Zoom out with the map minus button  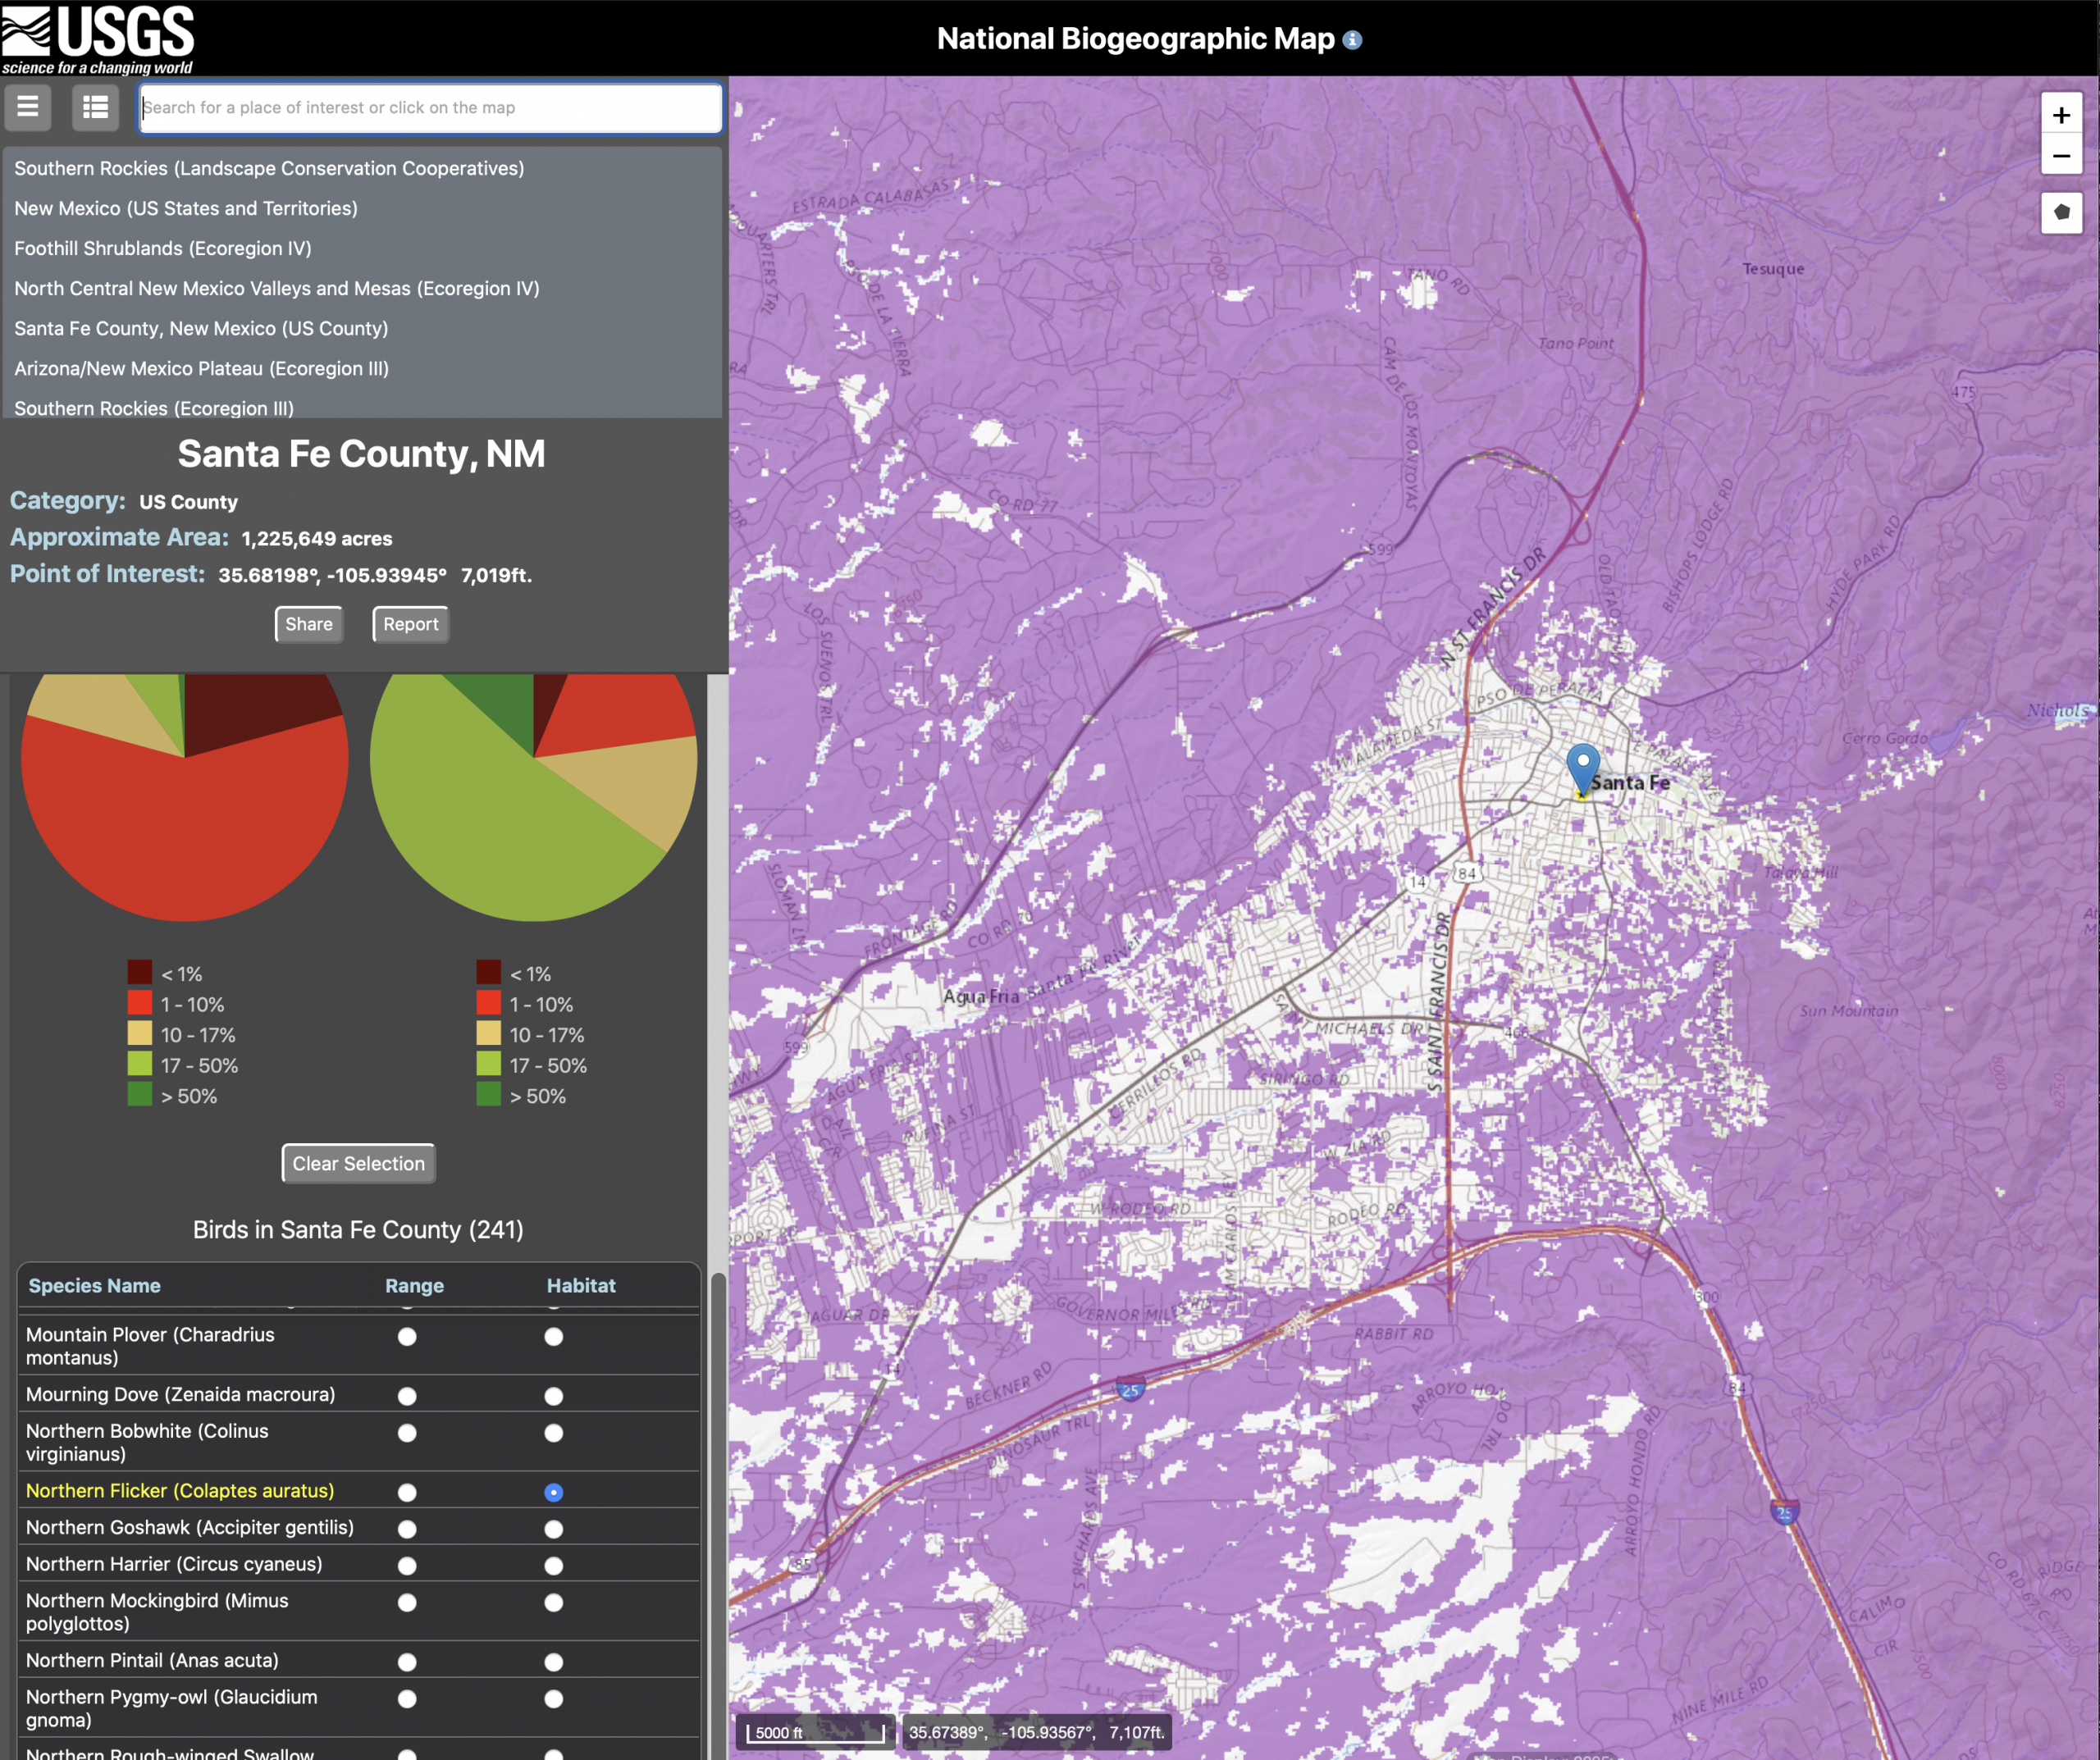pos(2061,156)
